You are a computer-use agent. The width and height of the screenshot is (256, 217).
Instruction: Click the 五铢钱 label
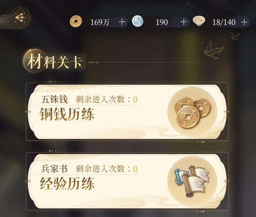[54, 99]
